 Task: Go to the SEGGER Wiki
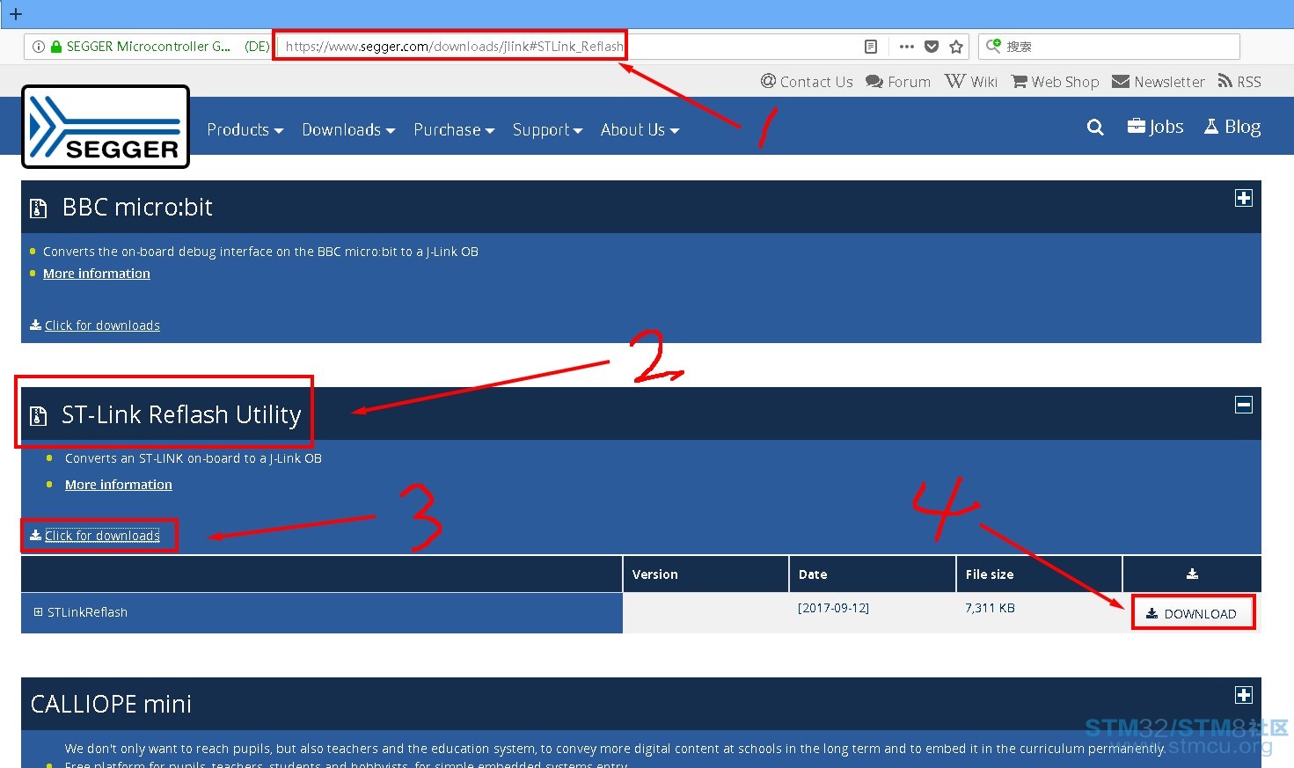[971, 82]
